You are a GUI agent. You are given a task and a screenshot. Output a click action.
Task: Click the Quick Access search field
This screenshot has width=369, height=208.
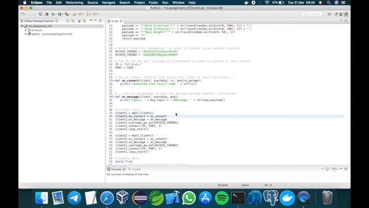point(311,14)
